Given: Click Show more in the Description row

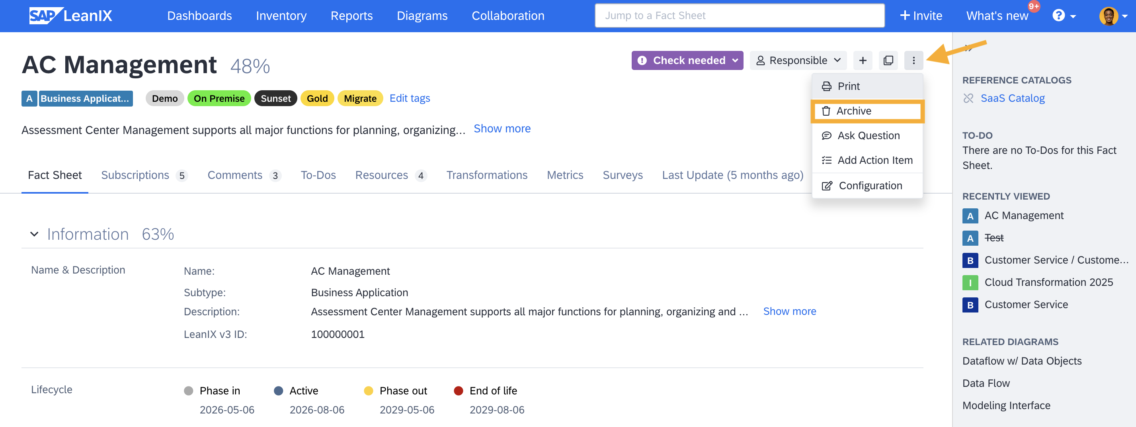Looking at the screenshot, I should tap(789, 312).
